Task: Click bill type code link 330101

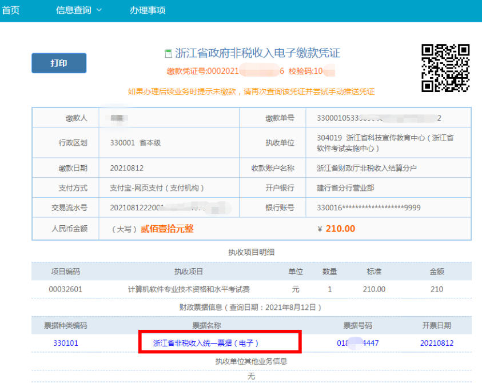Action: (x=66, y=343)
